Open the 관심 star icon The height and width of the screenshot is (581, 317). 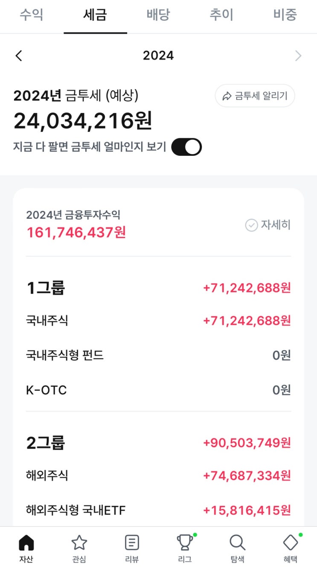pos(79,543)
